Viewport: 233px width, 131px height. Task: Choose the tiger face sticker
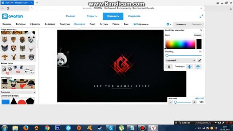click(x=5, y=40)
